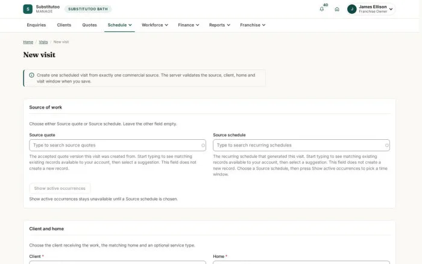Go to the Clients tab

64,25
